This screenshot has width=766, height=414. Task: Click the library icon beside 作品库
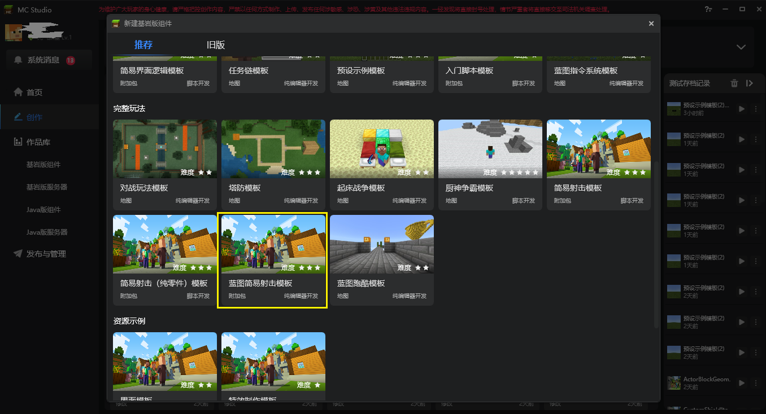point(18,142)
